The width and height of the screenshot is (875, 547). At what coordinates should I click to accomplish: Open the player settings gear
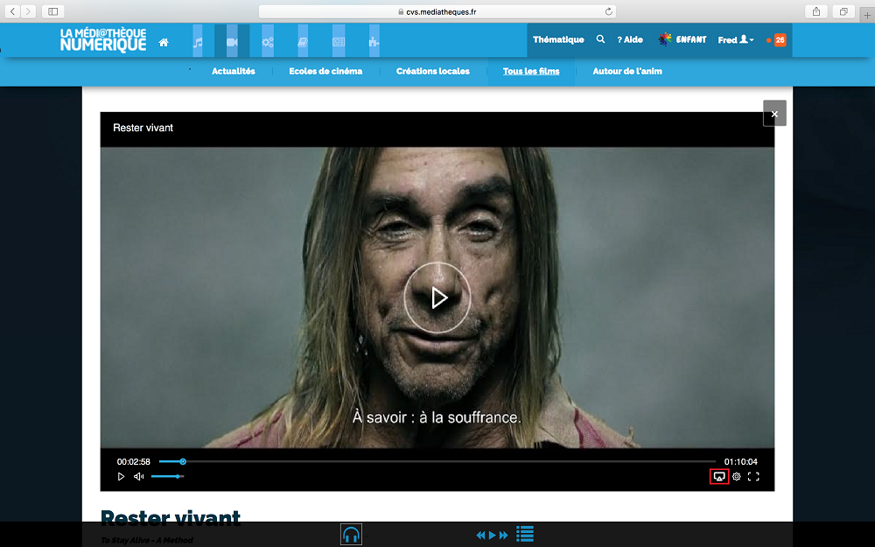pyautogui.click(x=737, y=477)
